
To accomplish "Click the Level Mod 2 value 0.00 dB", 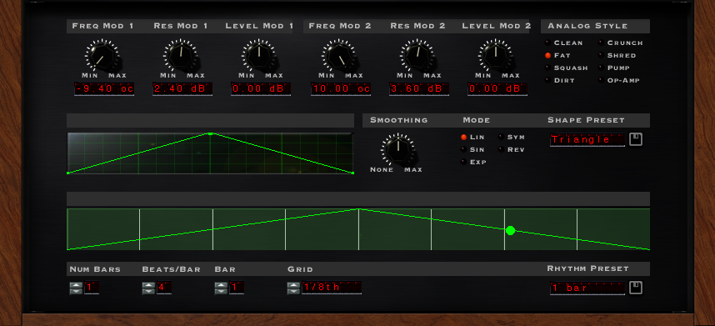I will click(x=497, y=89).
